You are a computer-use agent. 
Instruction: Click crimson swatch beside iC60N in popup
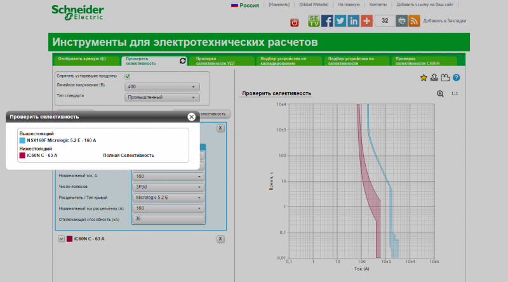(22, 155)
